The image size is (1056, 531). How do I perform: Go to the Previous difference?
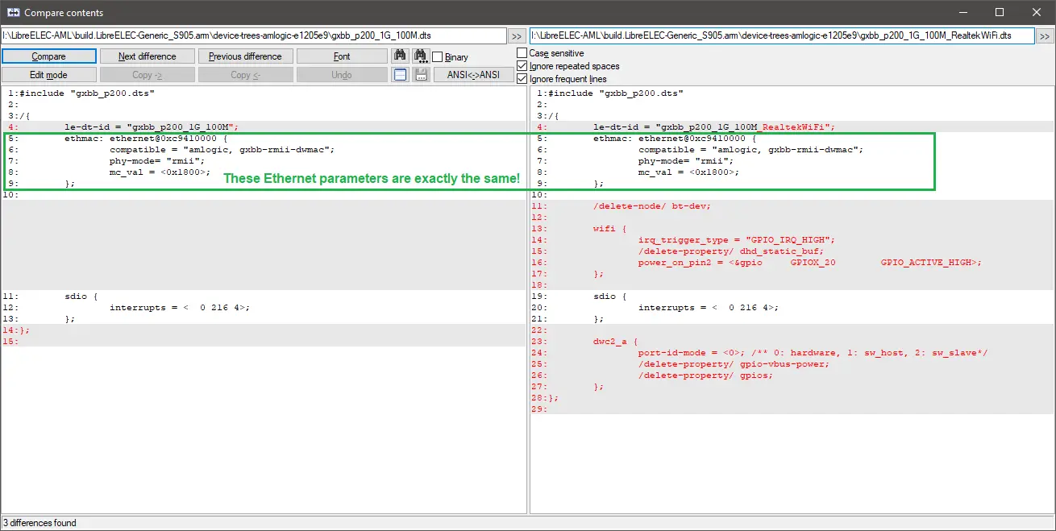tap(245, 56)
